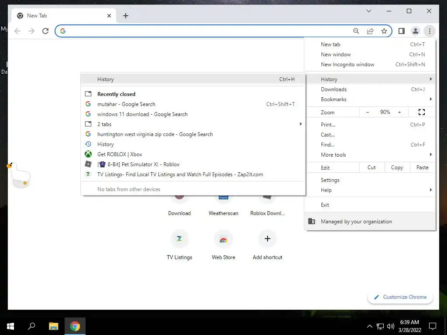Reopen mutahar - Google Search
447x335 pixels.
[x=193, y=104]
